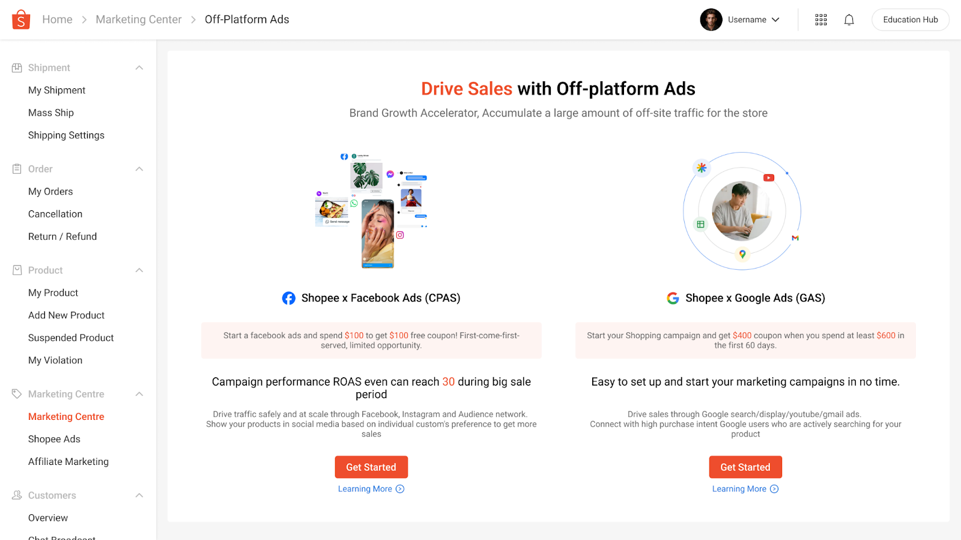Click the Order section icon in sidebar
The width and height of the screenshot is (961, 540).
tap(17, 169)
